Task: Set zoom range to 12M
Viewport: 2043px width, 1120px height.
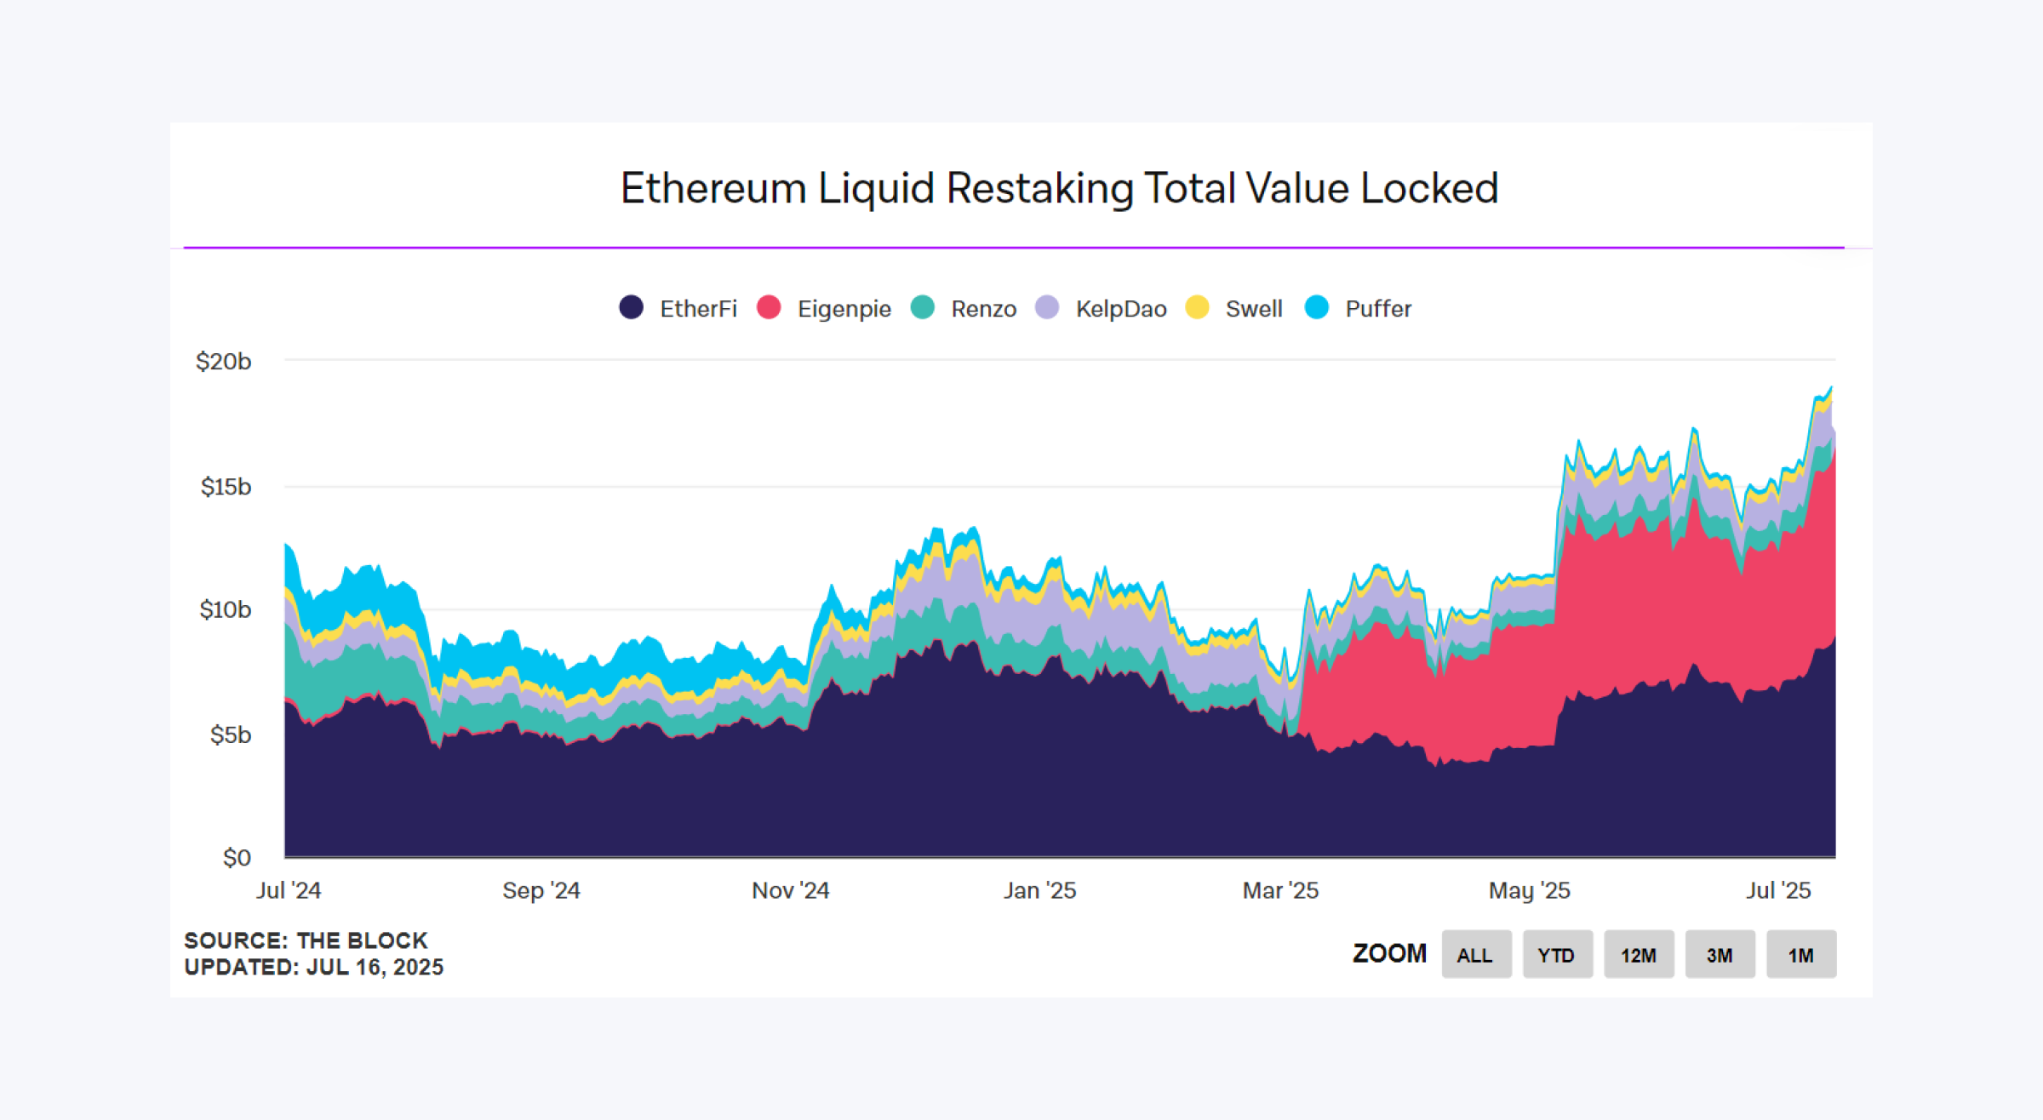Action: point(1639,954)
